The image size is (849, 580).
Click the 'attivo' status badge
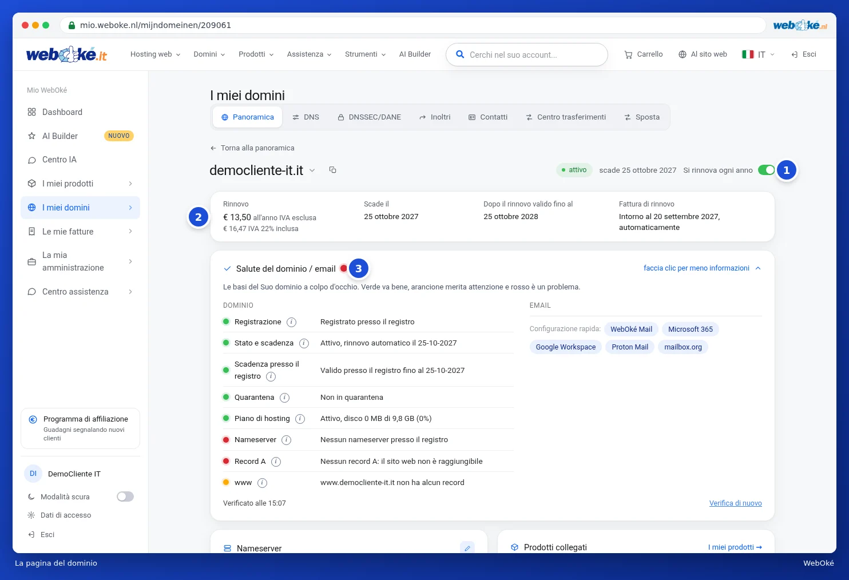[574, 170]
